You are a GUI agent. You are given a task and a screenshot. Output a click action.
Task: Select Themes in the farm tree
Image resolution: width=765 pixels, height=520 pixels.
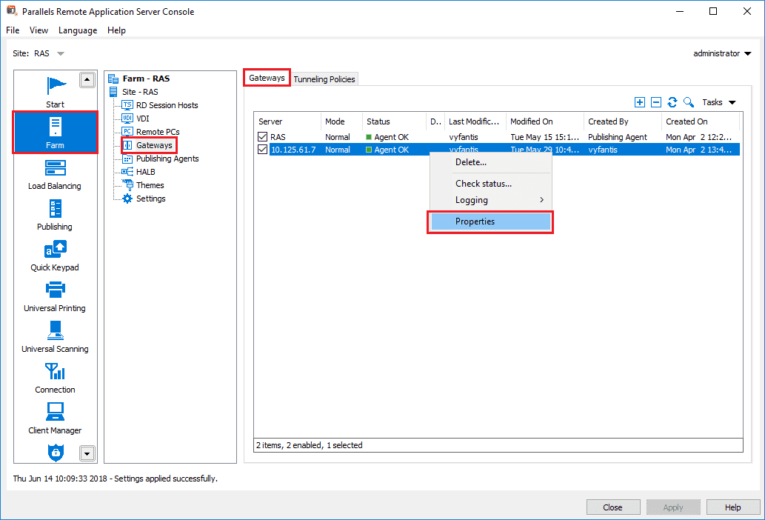click(x=150, y=185)
